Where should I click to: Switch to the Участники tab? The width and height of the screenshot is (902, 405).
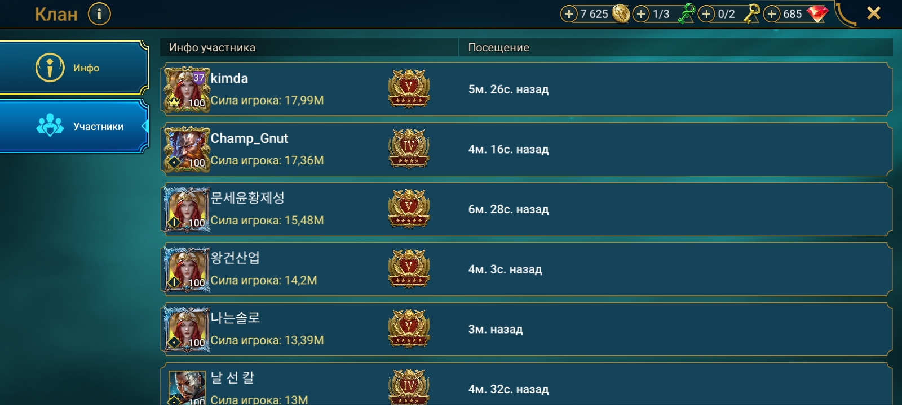[74, 127]
